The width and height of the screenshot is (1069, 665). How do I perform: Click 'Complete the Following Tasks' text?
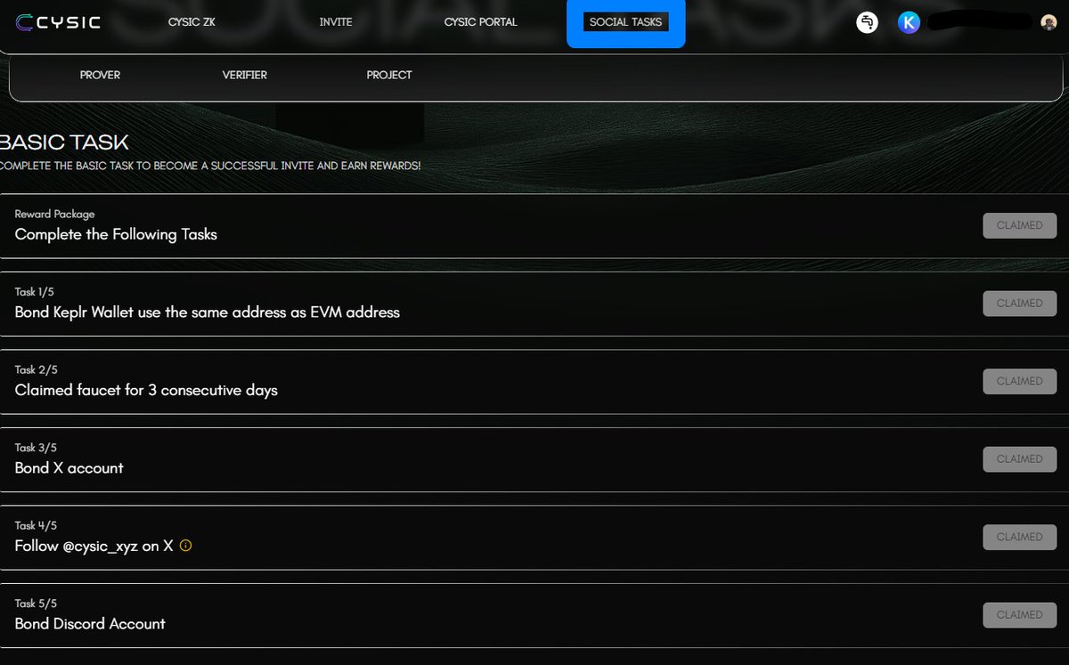pyautogui.click(x=116, y=234)
